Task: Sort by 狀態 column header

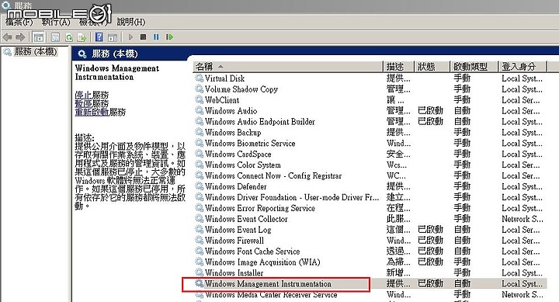Action: tap(432, 67)
